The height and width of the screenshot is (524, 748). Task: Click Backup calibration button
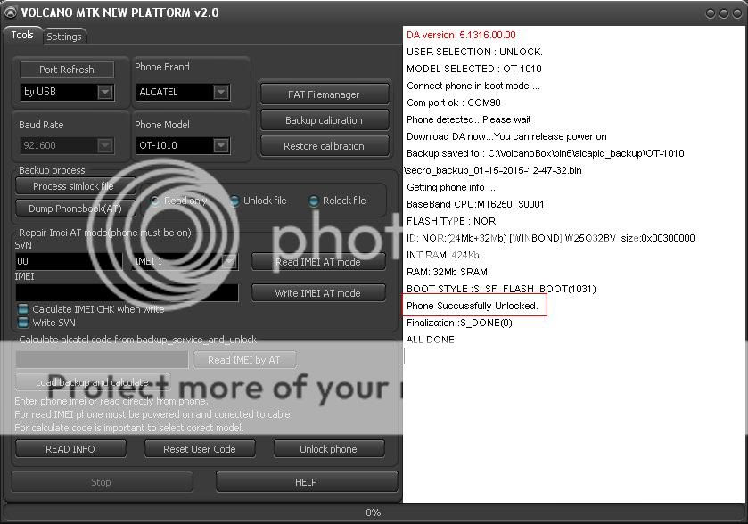click(x=324, y=120)
